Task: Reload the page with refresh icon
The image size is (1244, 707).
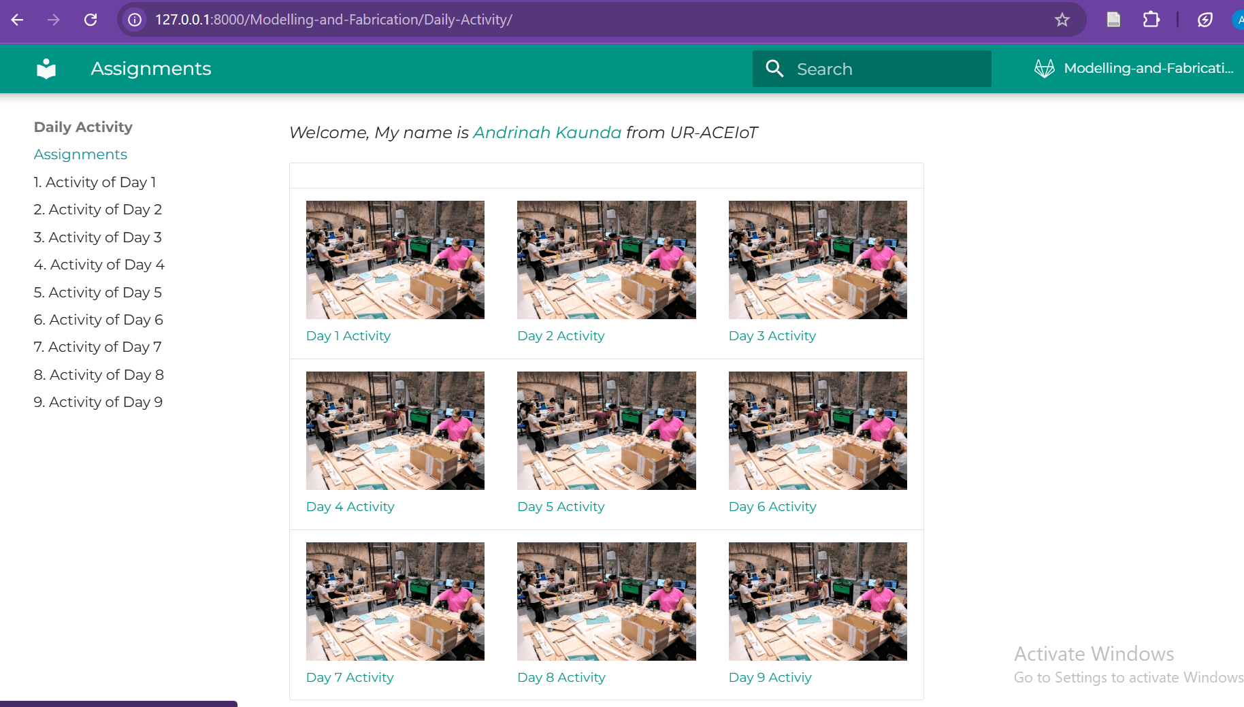Action: (x=91, y=20)
